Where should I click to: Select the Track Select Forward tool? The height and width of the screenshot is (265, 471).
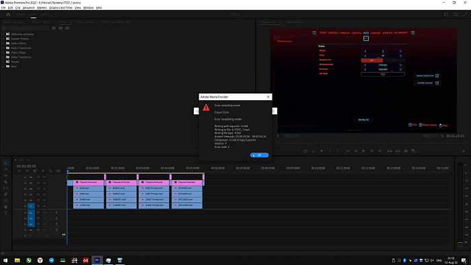(x=5, y=169)
